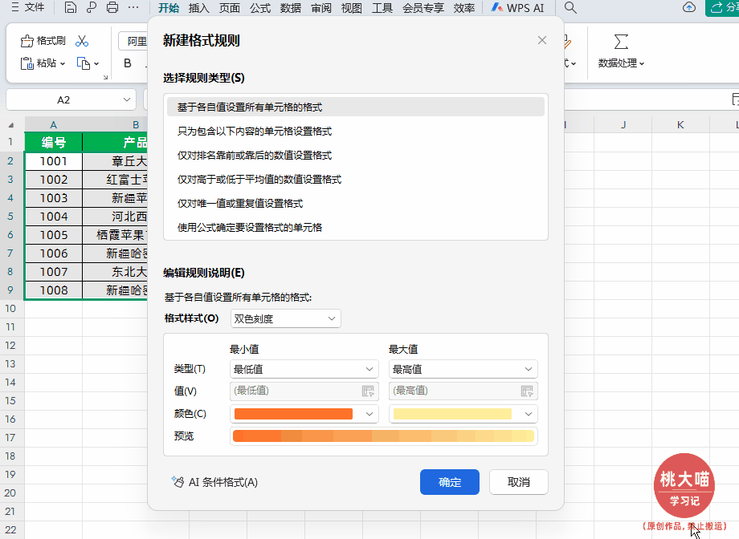Toggle bold B formatting
This screenshot has height=539, width=739.
(127, 63)
